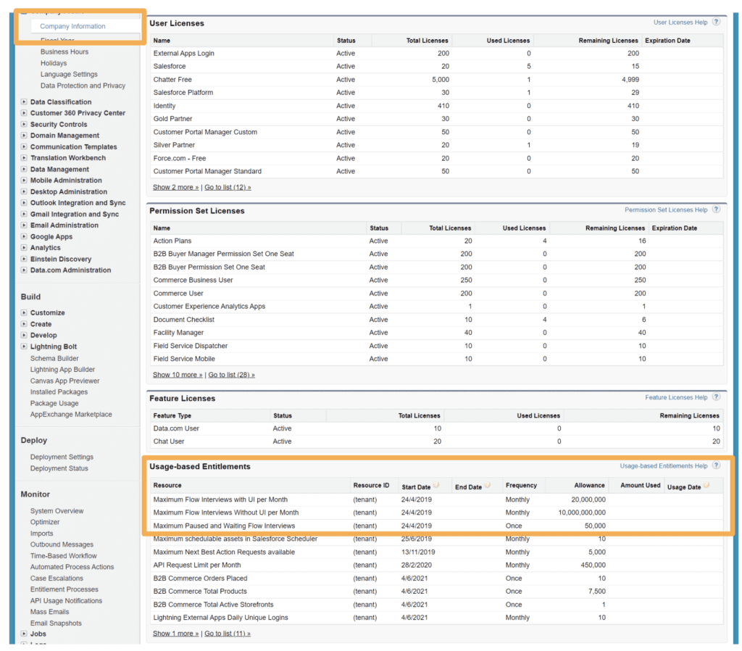
Task: Click info icon next to End Date
Action: click(x=488, y=485)
